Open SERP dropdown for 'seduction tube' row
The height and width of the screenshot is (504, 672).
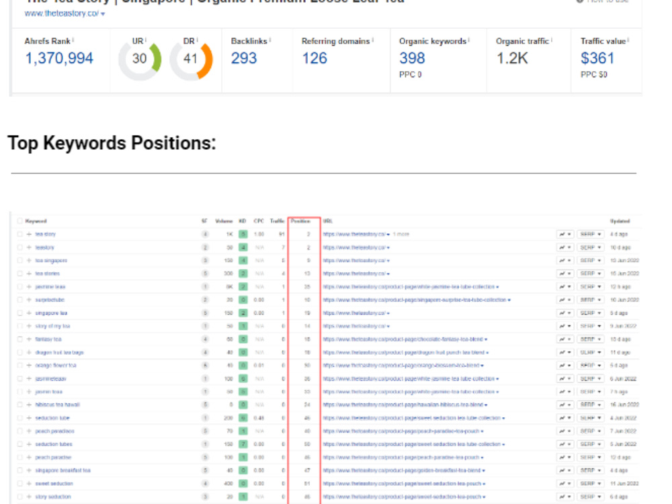590,418
